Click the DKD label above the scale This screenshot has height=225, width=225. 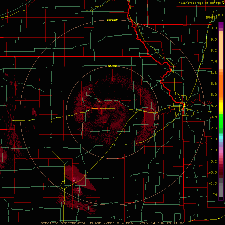click(x=220, y=15)
